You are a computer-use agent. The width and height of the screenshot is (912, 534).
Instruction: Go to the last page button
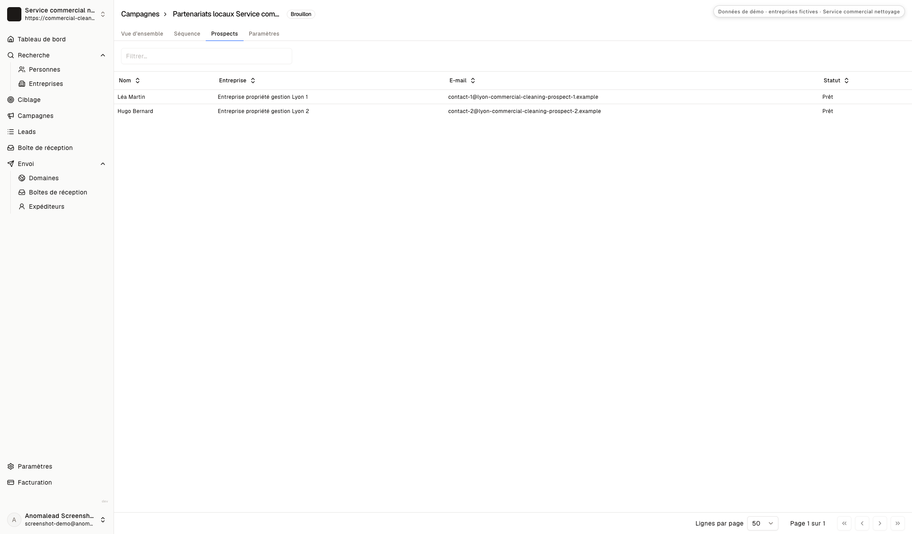pyautogui.click(x=898, y=523)
